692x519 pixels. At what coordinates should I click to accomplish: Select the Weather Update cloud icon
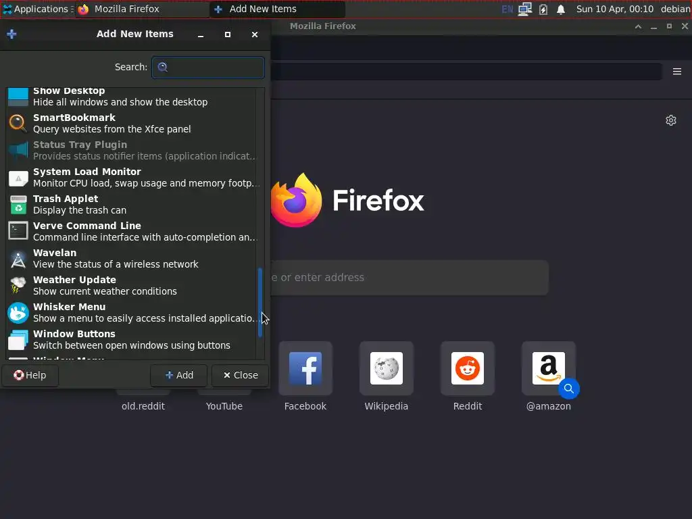pos(18,286)
